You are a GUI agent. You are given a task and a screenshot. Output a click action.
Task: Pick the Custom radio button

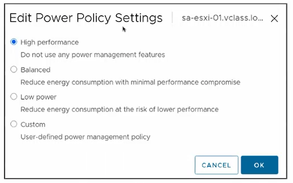pos(14,124)
